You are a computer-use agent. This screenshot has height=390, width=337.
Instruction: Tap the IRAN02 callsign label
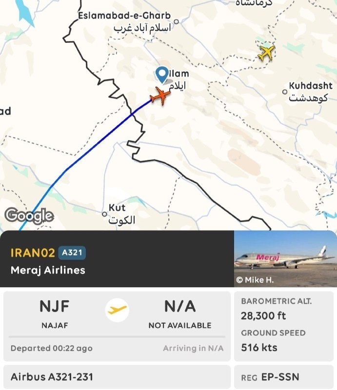(33, 253)
